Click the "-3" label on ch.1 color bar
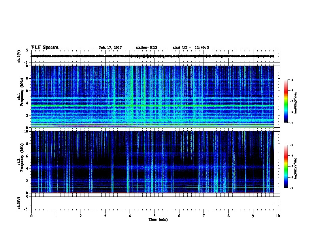Screen dimensions: 313x242 click(x=291, y=79)
